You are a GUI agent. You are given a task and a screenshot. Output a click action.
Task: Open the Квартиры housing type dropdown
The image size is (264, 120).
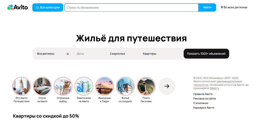[161, 54]
